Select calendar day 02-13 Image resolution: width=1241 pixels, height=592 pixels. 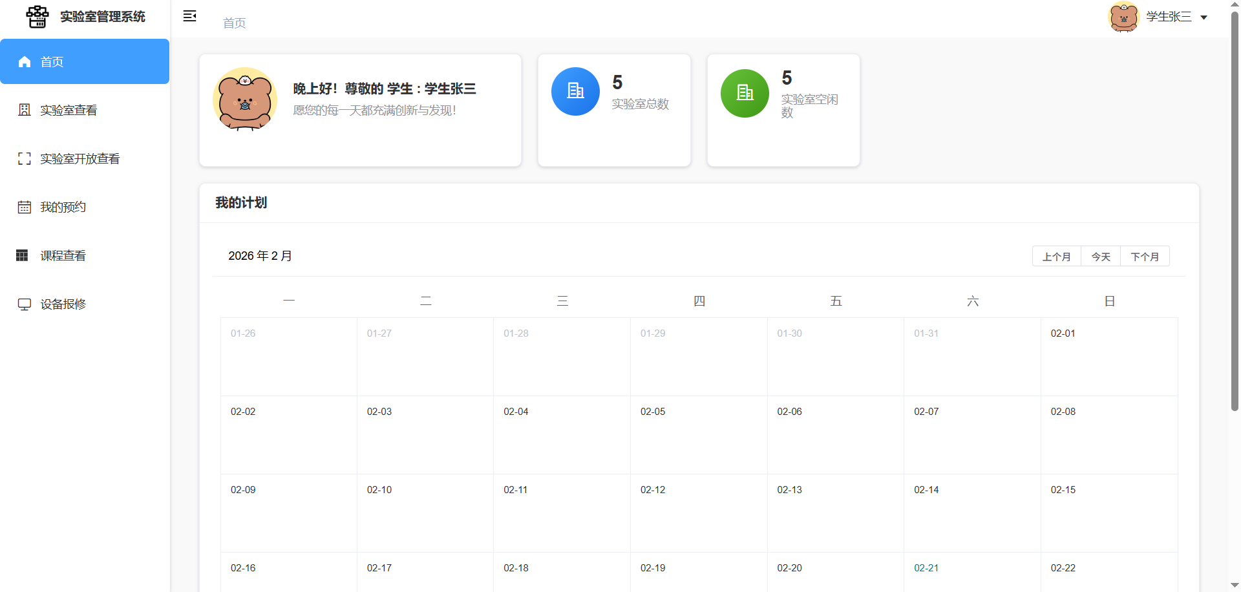835,513
